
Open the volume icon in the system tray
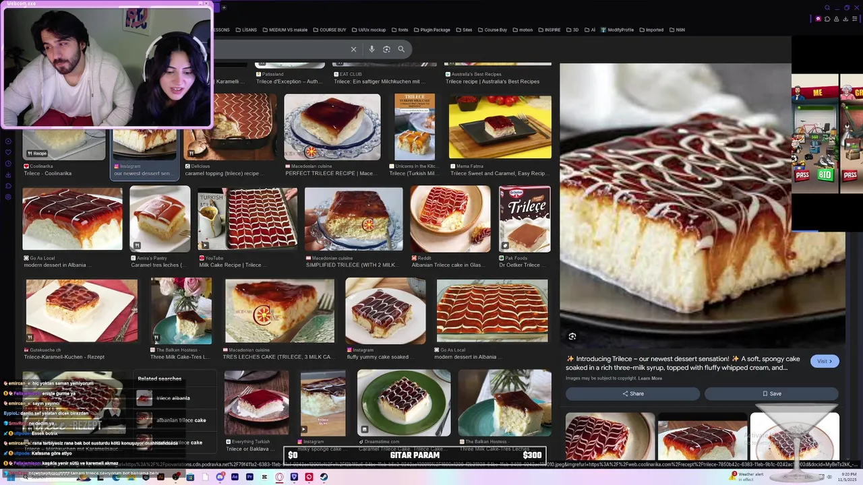click(830, 477)
